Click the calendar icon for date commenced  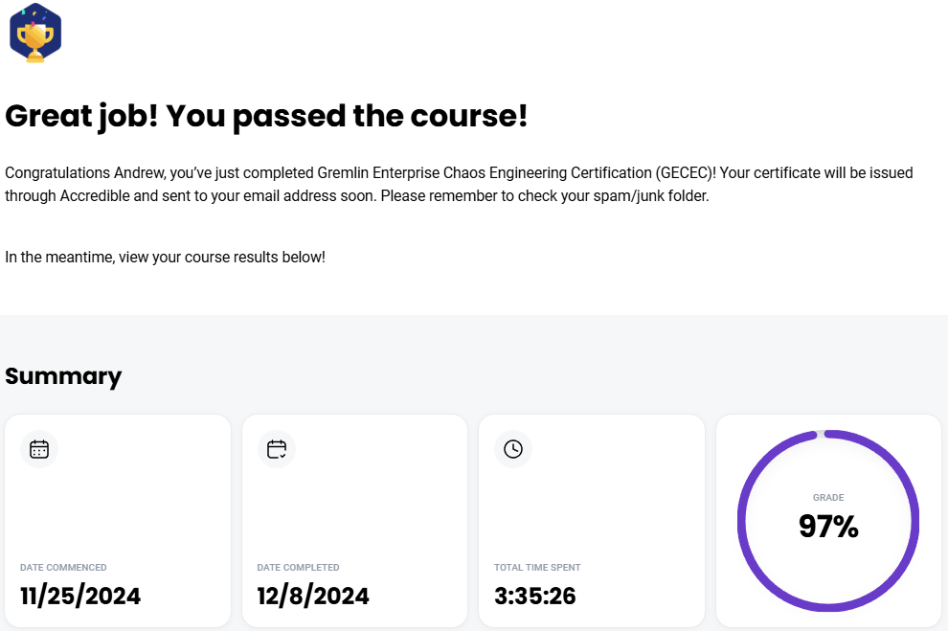[x=39, y=449]
